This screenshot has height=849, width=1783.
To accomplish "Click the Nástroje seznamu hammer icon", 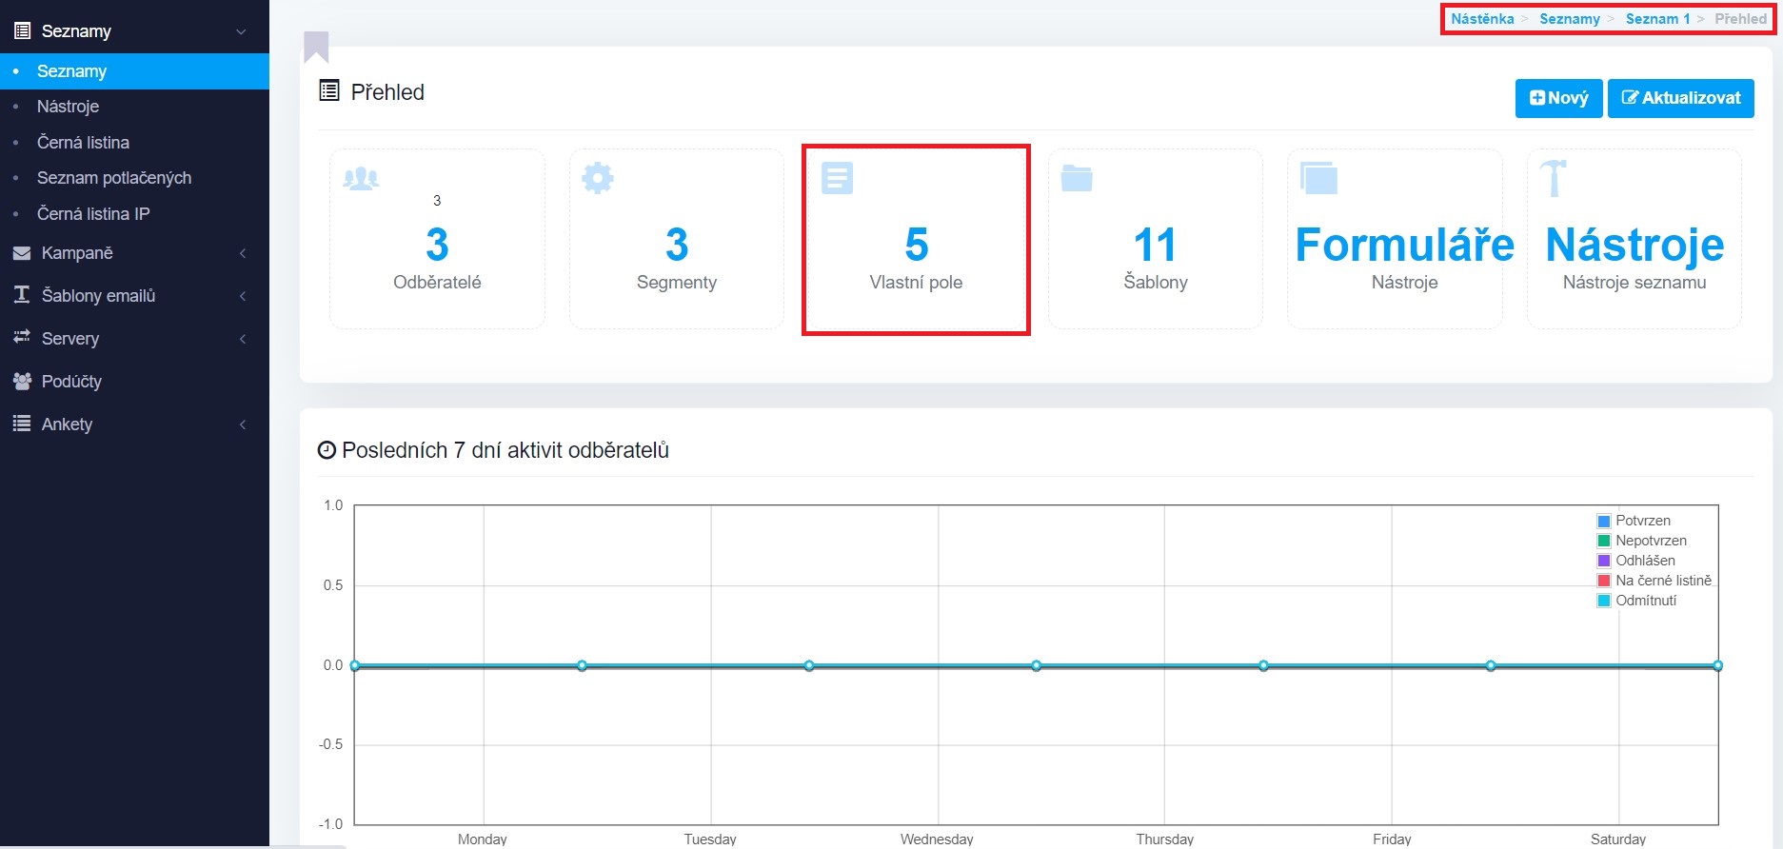I will [x=1554, y=178].
